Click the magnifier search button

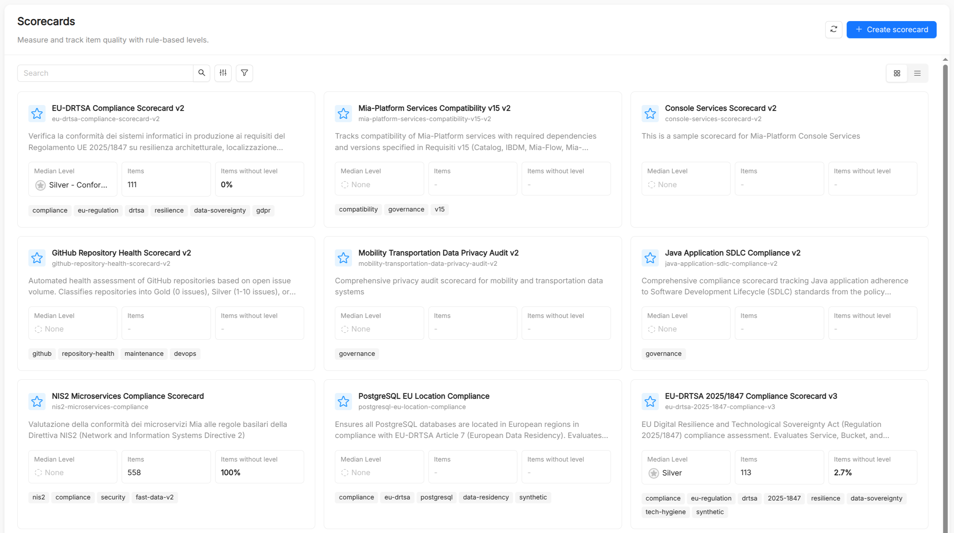(201, 73)
